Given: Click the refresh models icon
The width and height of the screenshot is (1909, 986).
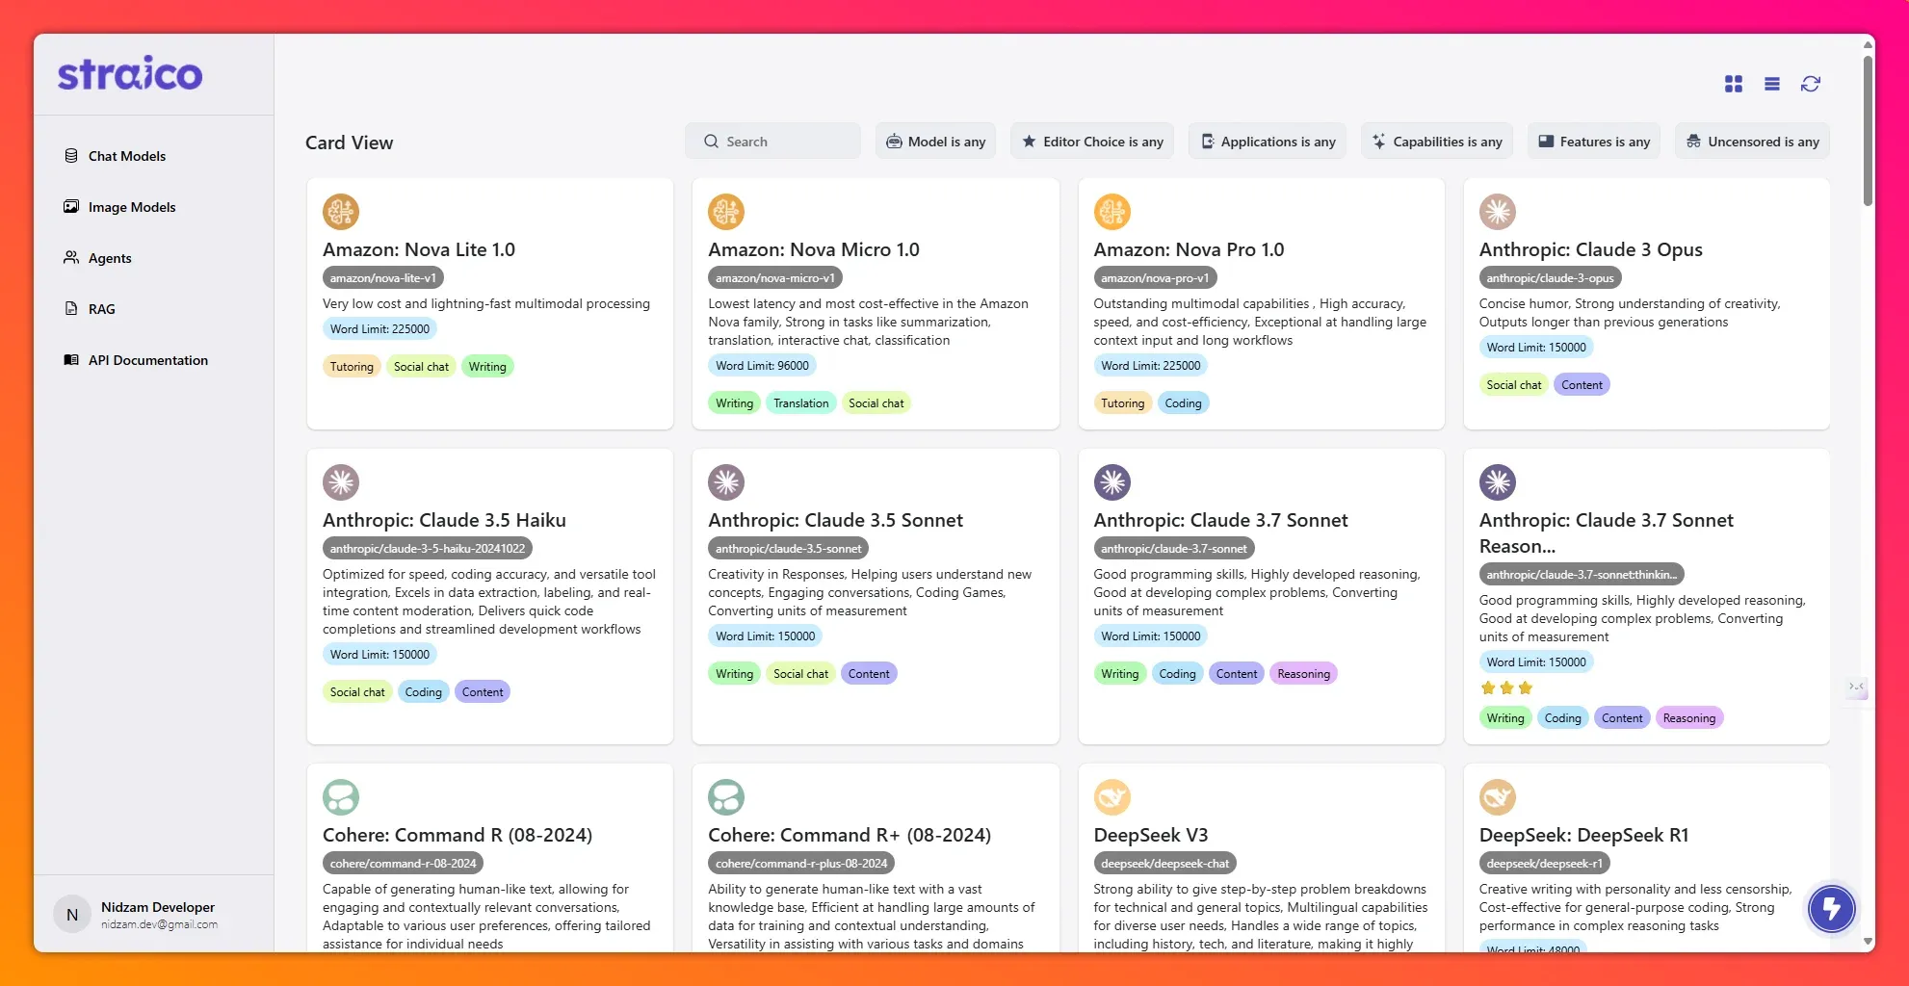Looking at the screenshot, I should pos(1810,84).
